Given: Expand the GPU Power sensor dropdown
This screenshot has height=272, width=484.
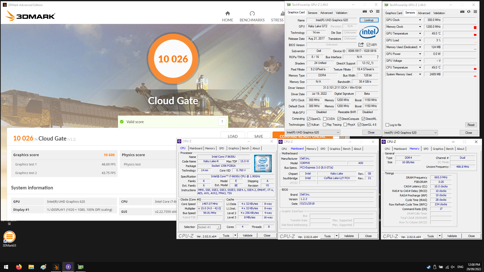Looking at the screenshot, I should coord(420,54).
